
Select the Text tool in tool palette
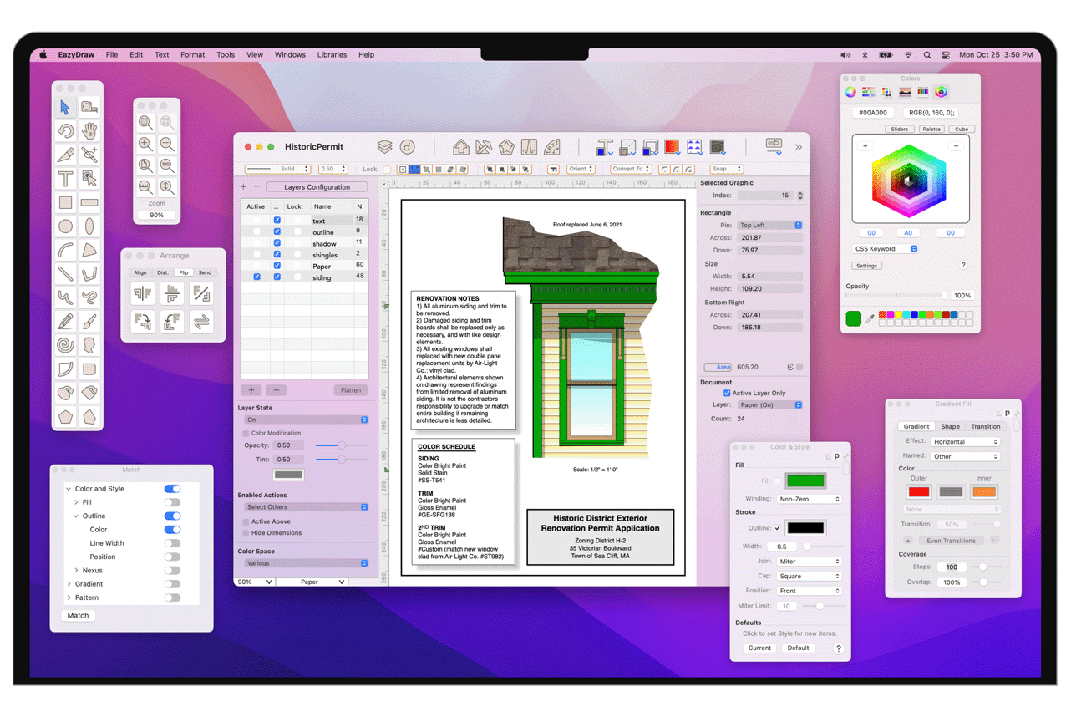[x=65, y=178]
